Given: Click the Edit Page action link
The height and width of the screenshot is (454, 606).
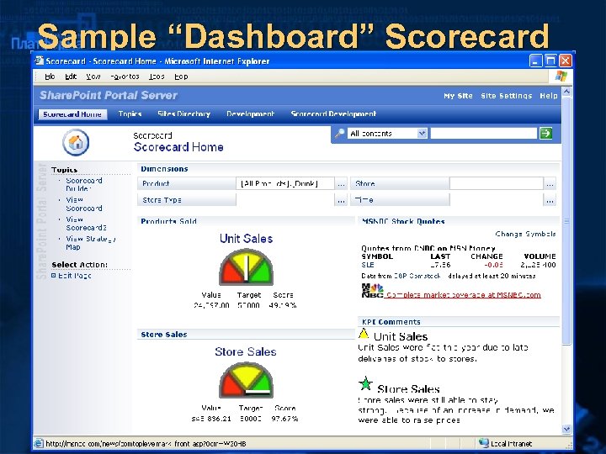Looking at the screenshot, I should tap(75, 276).
